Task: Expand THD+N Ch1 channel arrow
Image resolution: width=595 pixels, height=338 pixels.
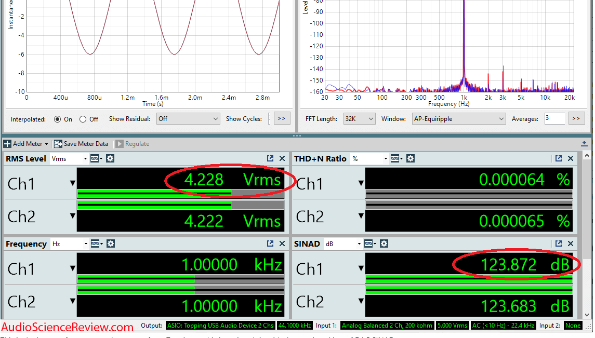Action: tap(361, 183)
